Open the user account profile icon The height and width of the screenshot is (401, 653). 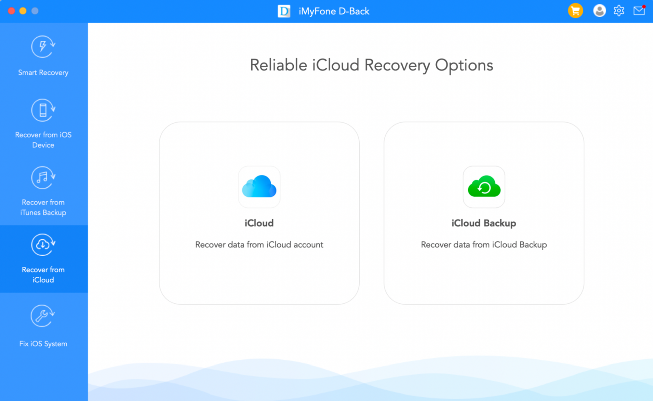tap(599, 11)
